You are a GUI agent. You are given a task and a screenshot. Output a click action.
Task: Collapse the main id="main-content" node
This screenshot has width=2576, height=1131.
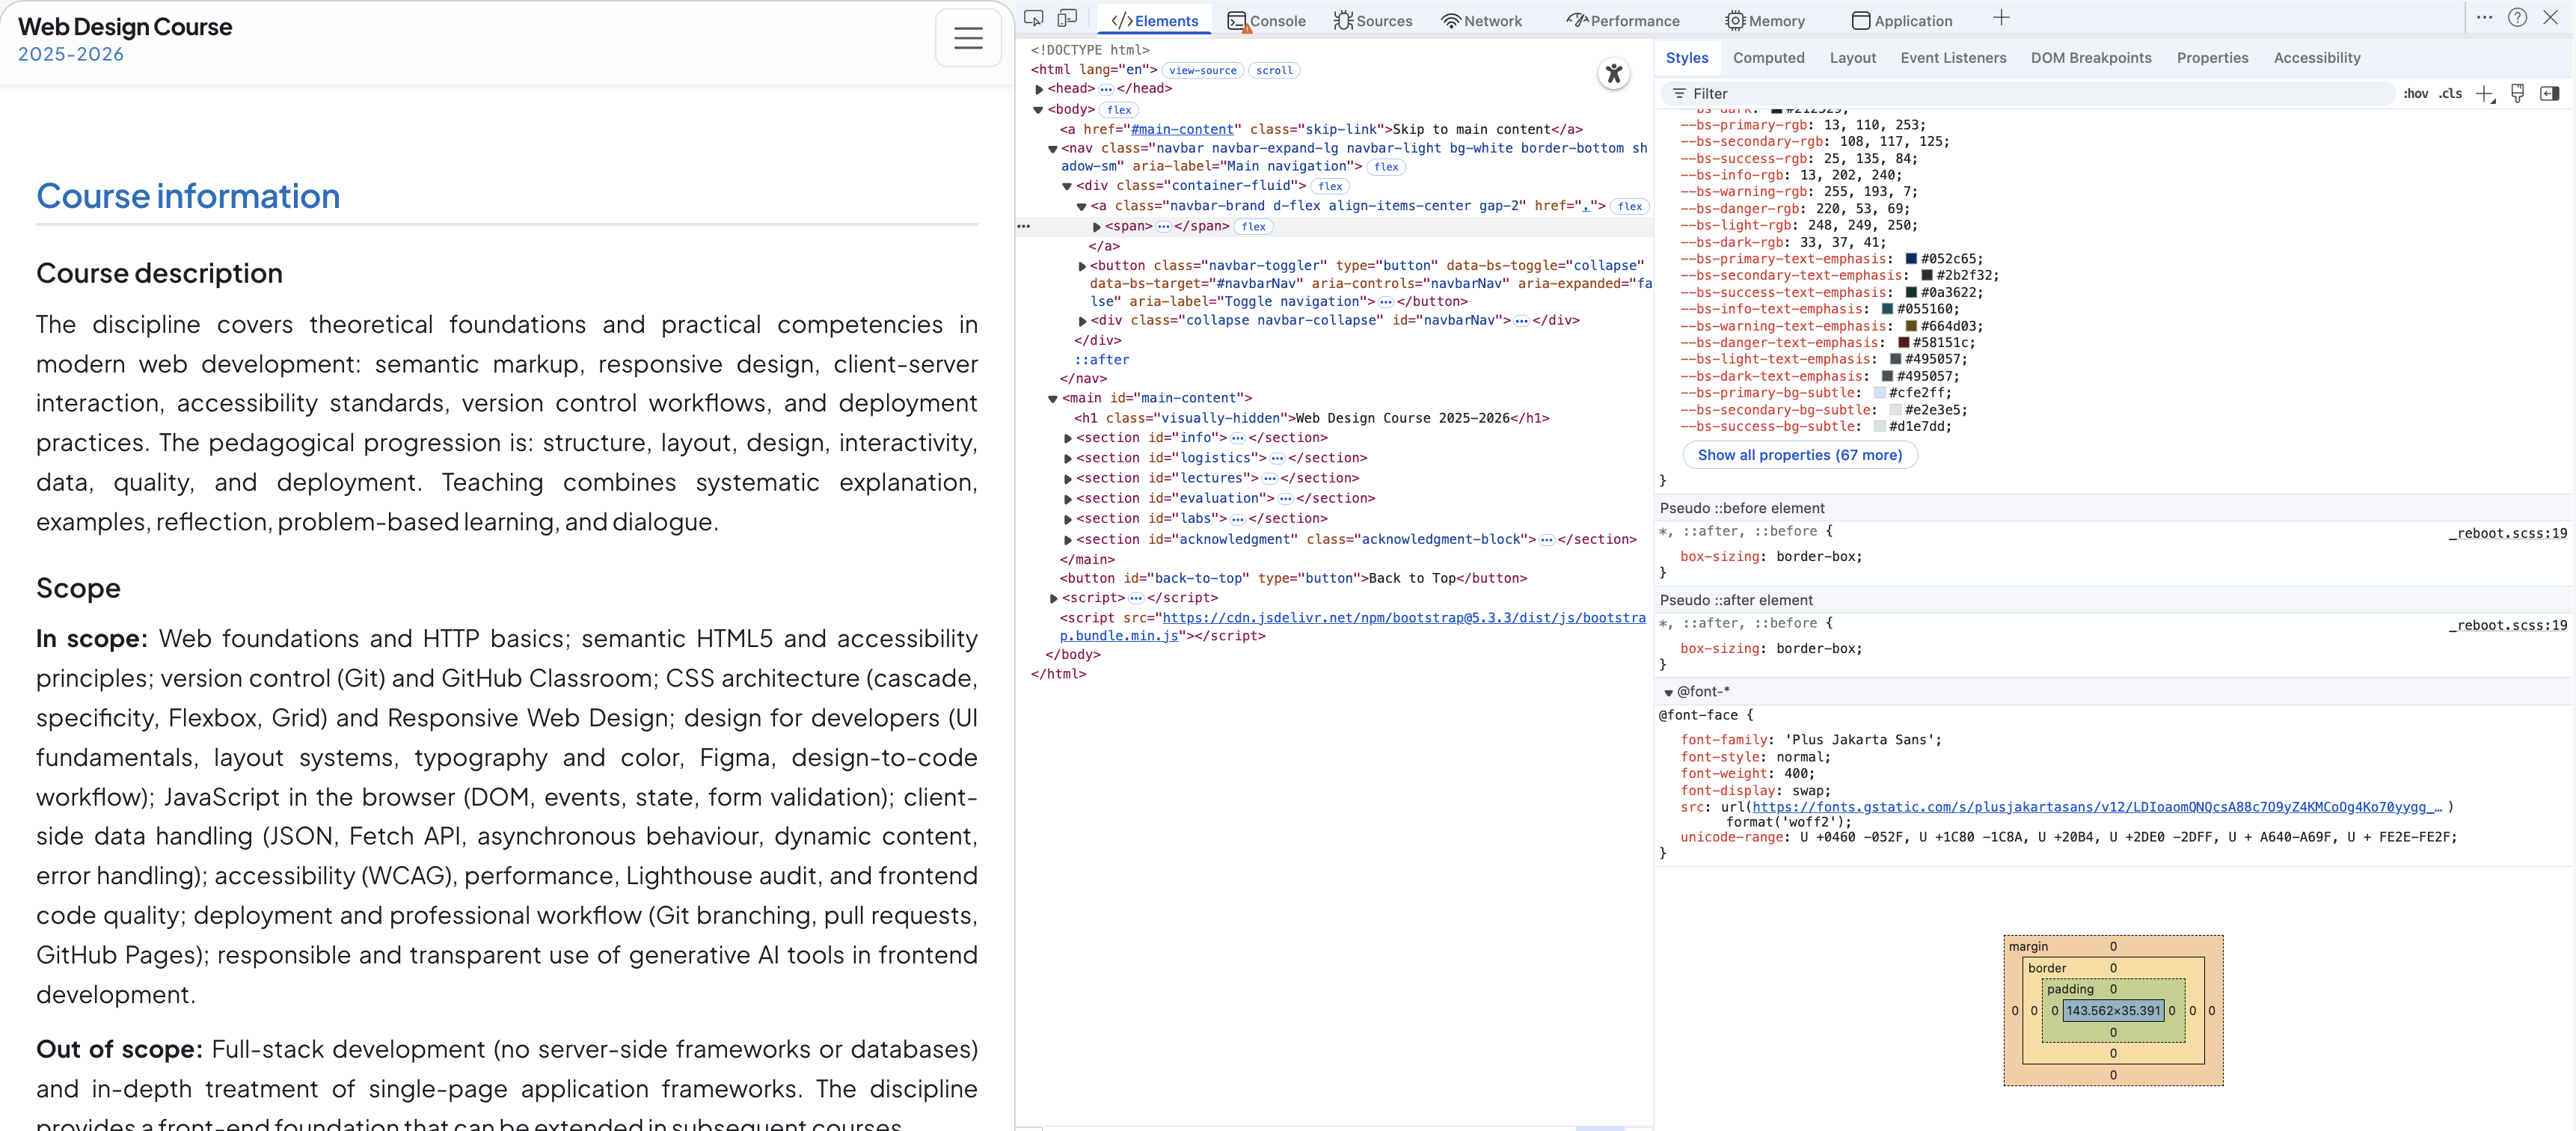click(x=1053, y=399)
